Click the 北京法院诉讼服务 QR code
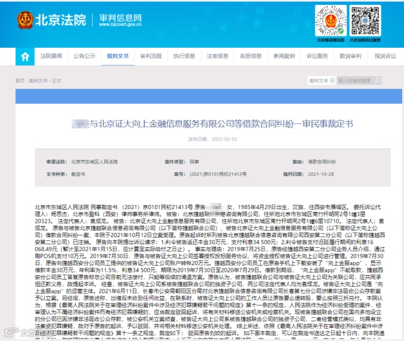 point(365,21)
